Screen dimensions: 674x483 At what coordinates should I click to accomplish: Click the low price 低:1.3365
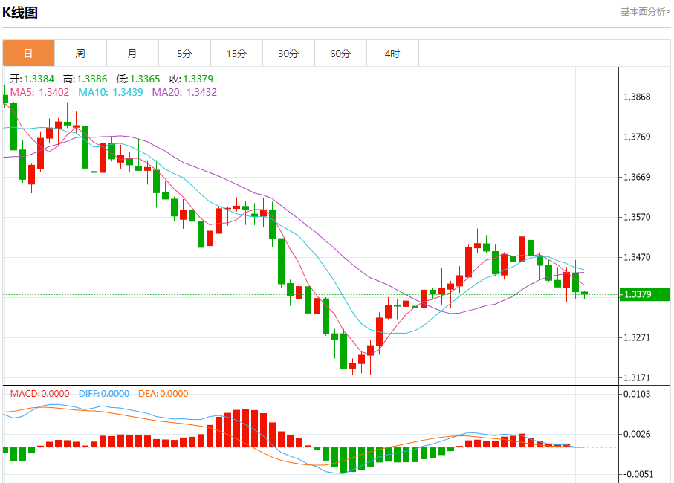(x=138, y=79)
